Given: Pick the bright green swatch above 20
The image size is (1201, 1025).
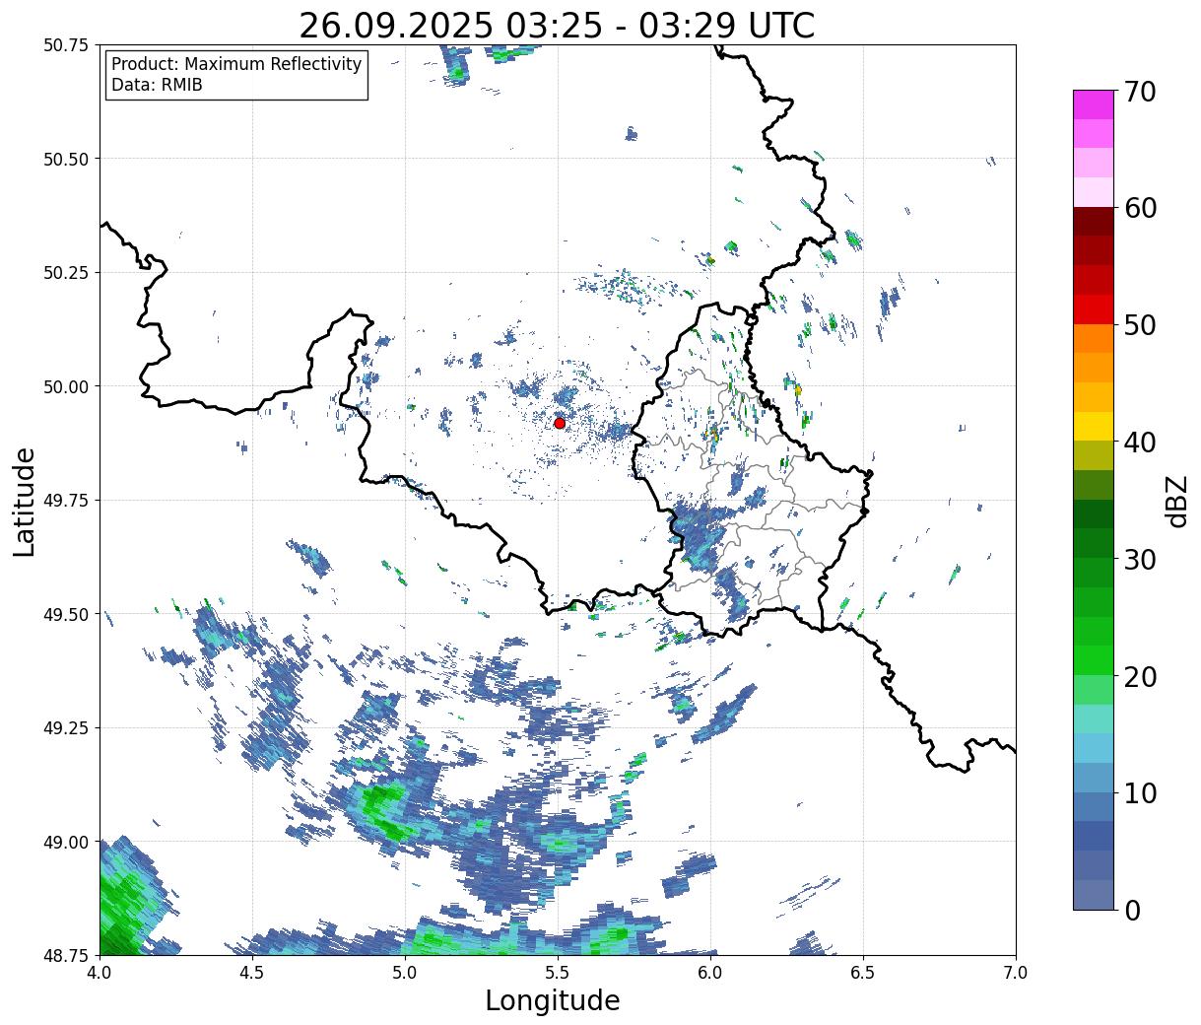Looking at the screenshot, I should 1094,660.
